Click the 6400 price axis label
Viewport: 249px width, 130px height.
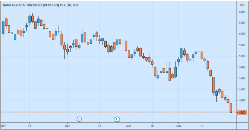242,12
